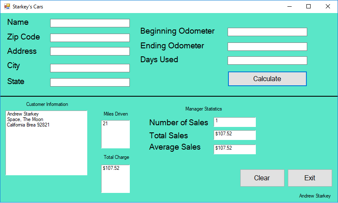This screenshot has width=338, height=203.
Task: Click the Customer Information list box
Action: click(x=46, y=143)
